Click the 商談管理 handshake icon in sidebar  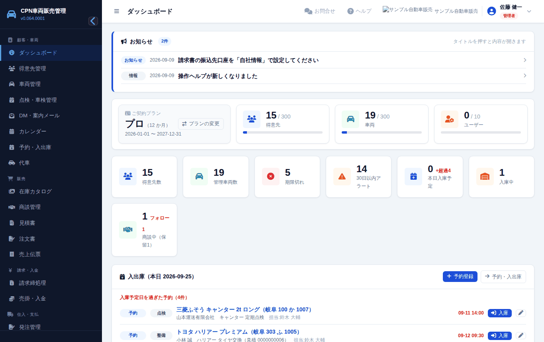pos(12,207)
